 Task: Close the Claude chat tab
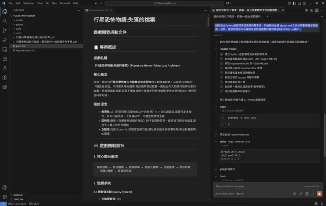pos(282,10)
